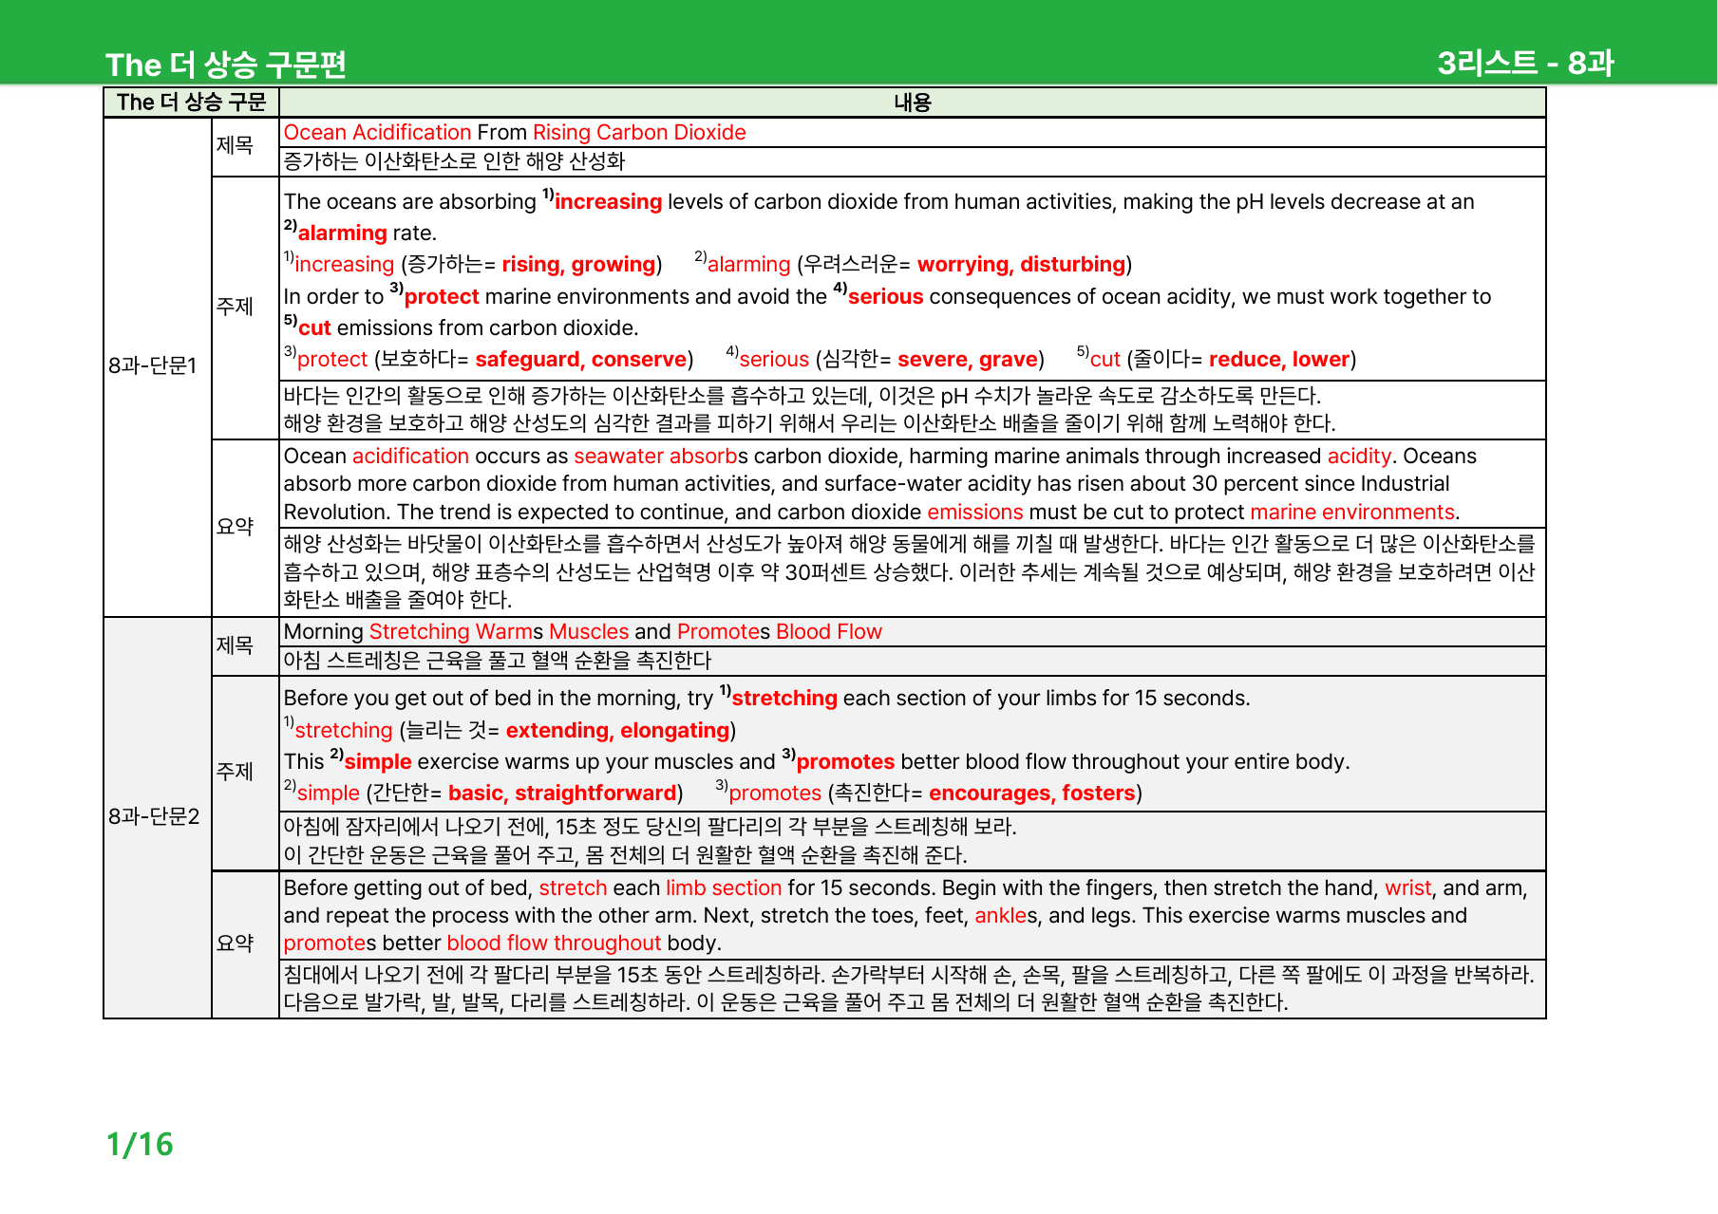Click the red phrase "seawater absorbs"
The image size is (1718, 1214).
tap(661, 457)
